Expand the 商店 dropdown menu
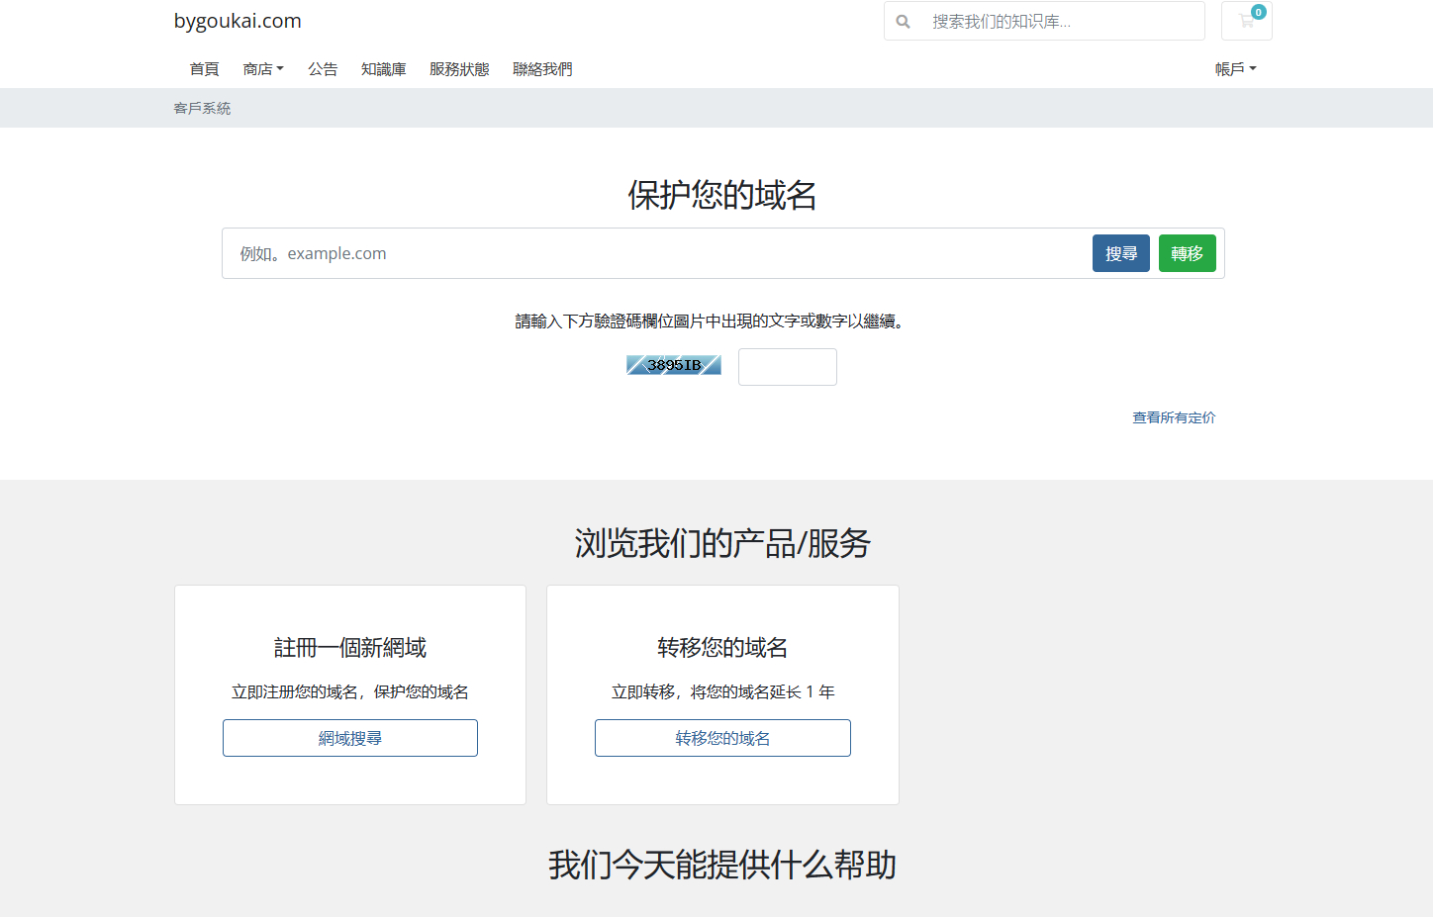 click(x=263, y=69)
